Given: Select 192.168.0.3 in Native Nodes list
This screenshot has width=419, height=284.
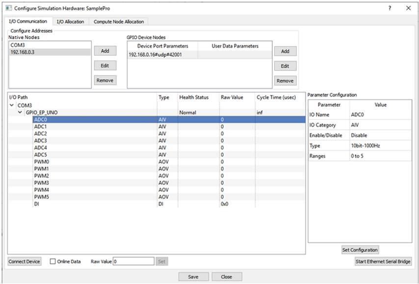Looking at the screenshot, I should 23,52.
